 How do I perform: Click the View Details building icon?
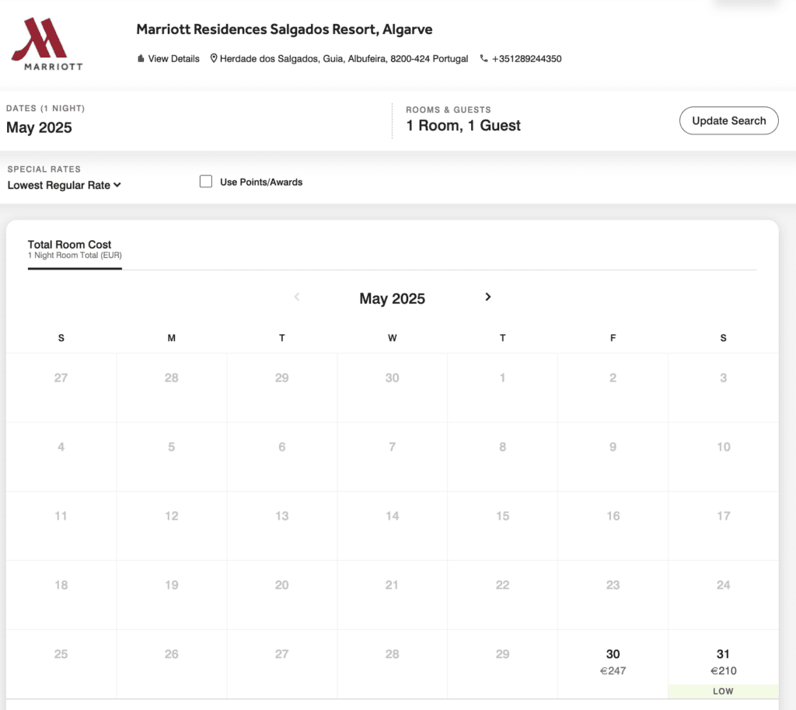click(x=141, y=59)
